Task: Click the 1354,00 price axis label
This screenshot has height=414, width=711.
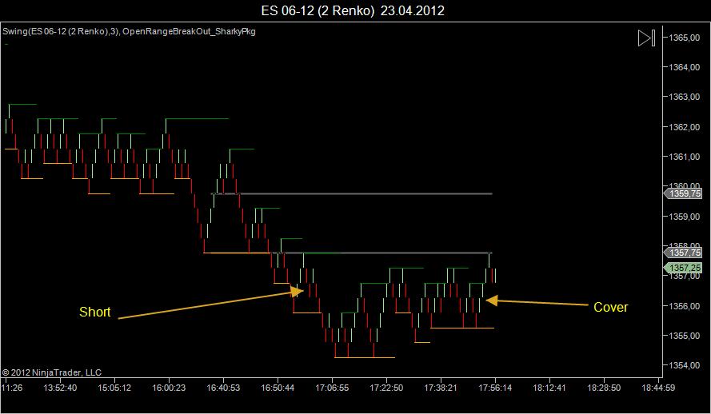Action: 685,365
